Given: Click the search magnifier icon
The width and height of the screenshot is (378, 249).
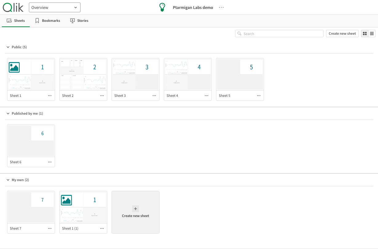Looking at the screenshot, I should click(239, 34).
